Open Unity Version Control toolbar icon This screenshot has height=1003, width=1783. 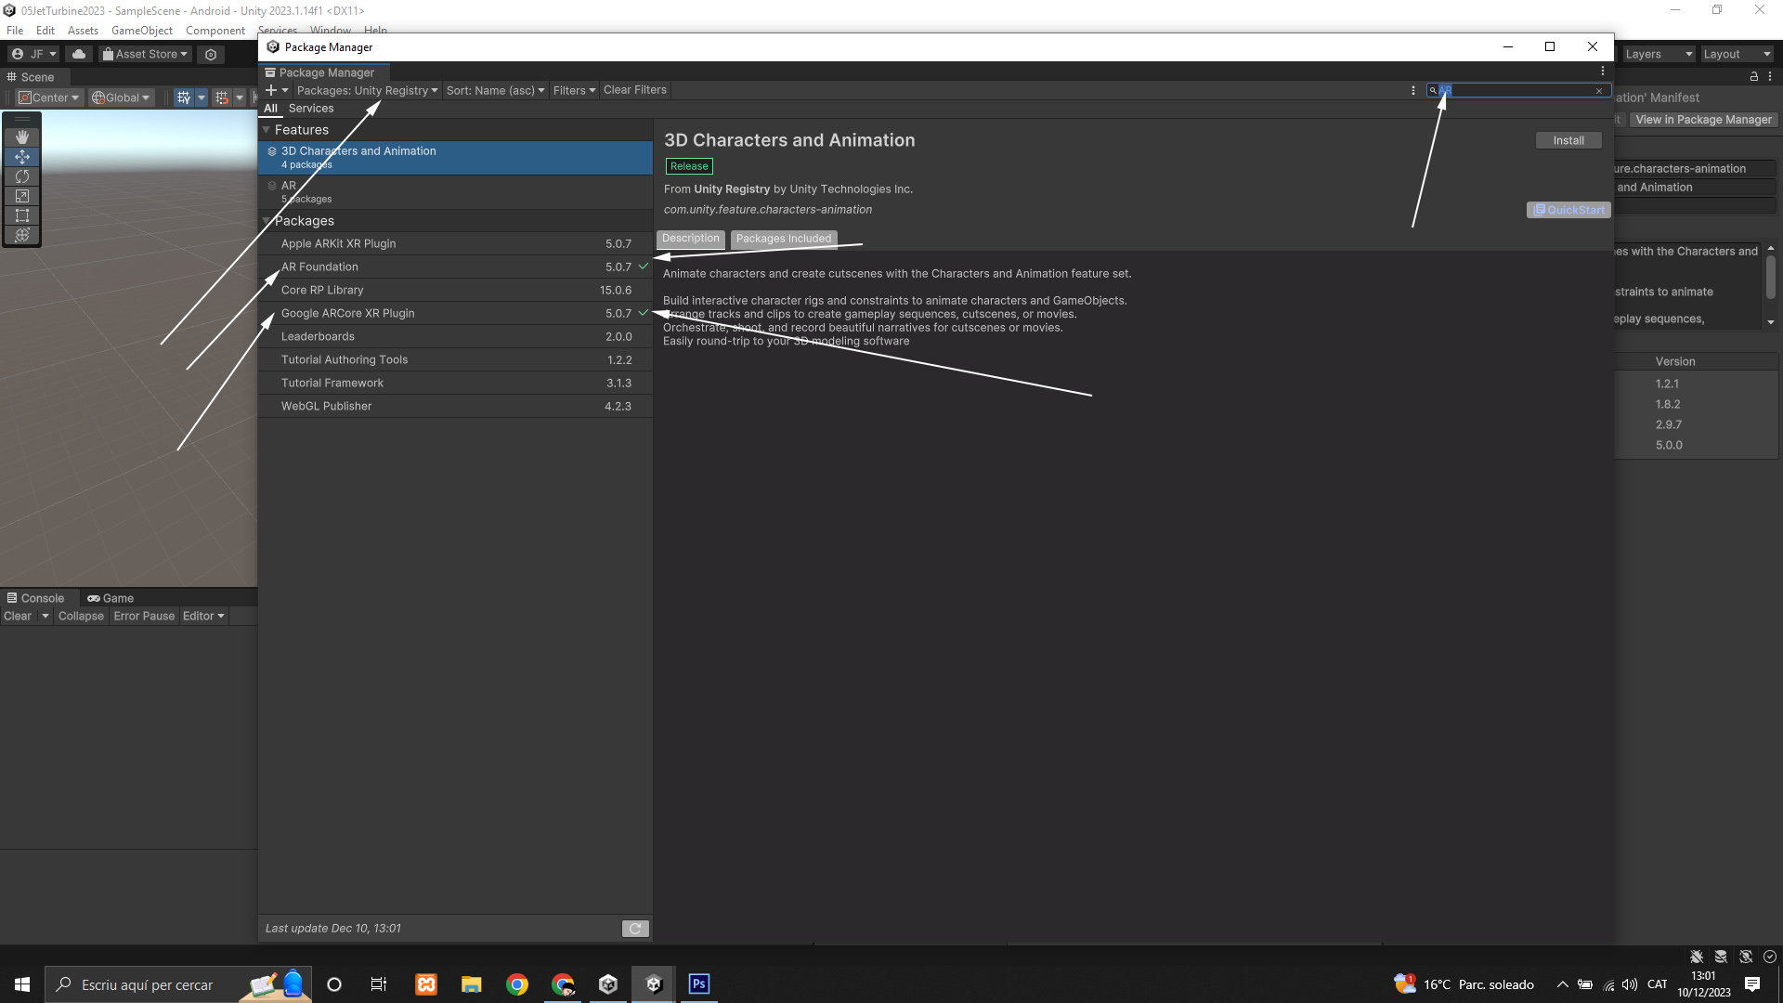click(x=211, y=55)
